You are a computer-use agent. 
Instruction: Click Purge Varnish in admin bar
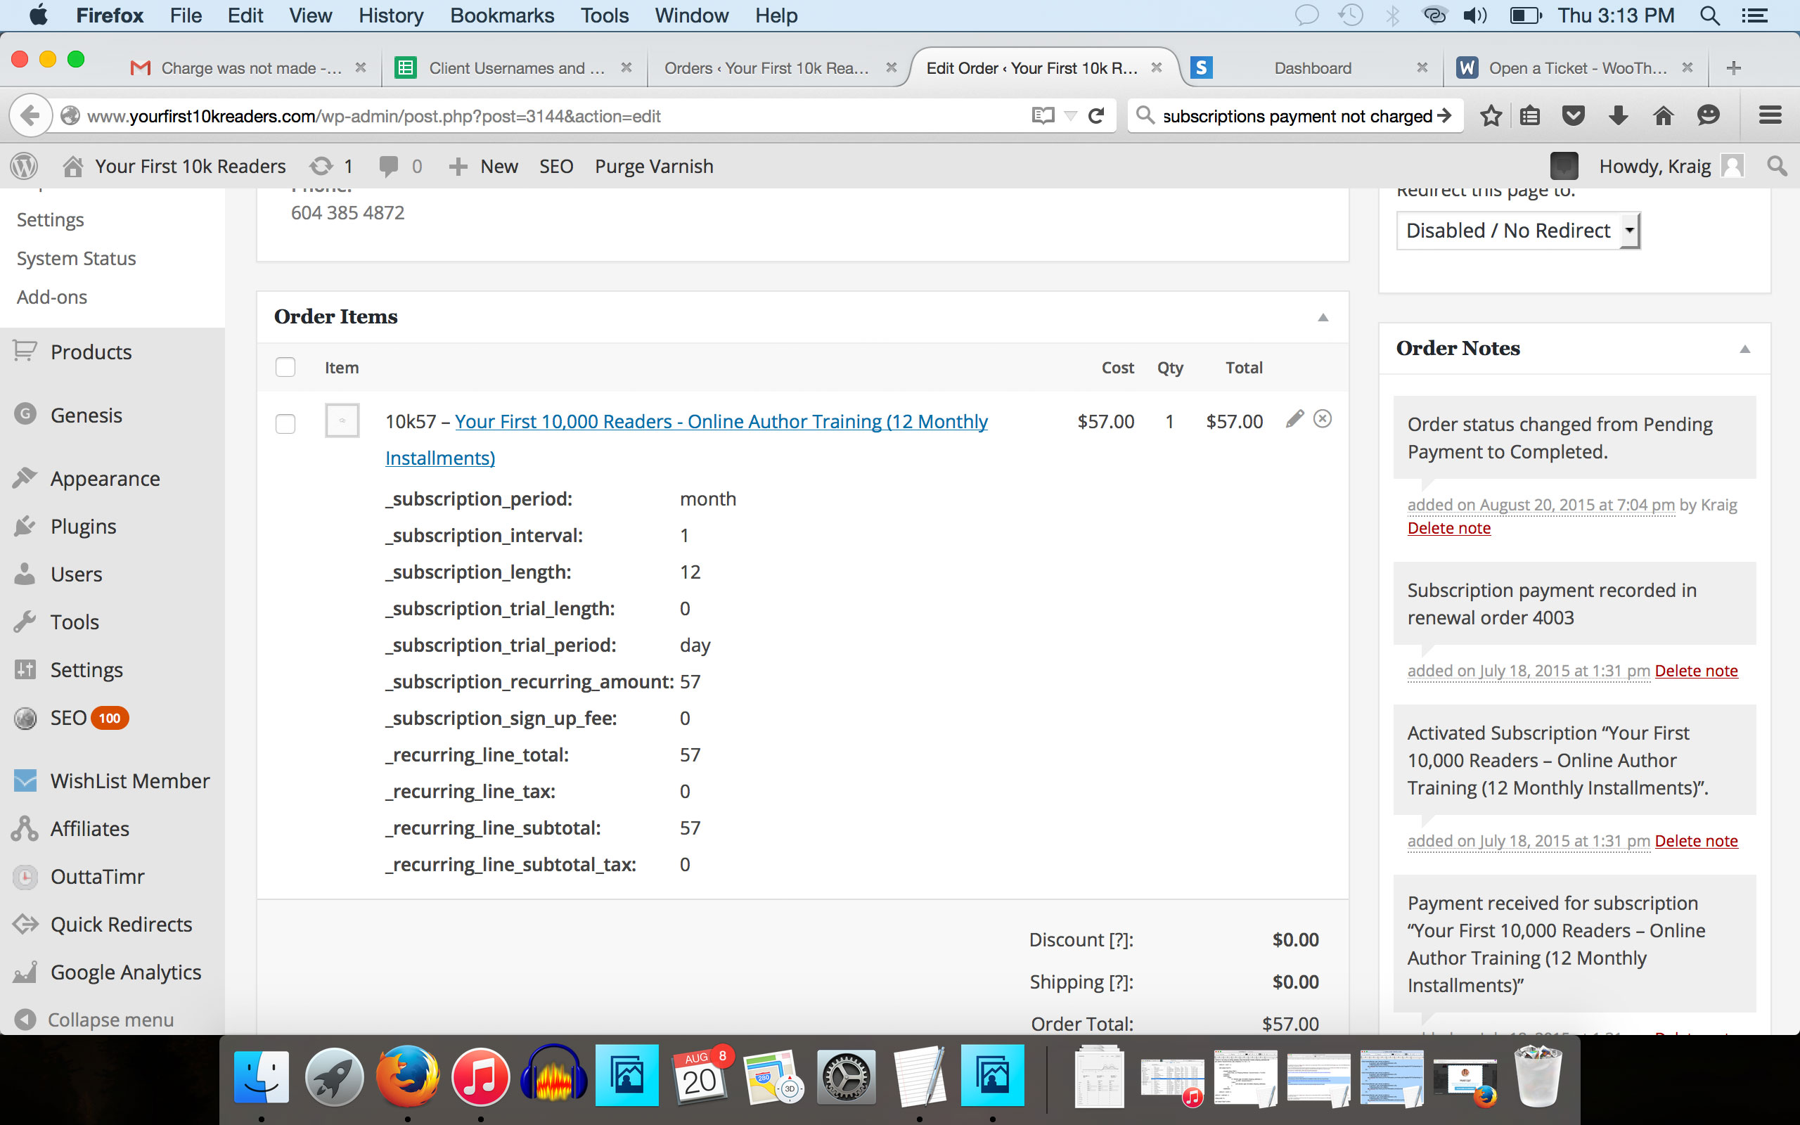[x=654, y=166]
